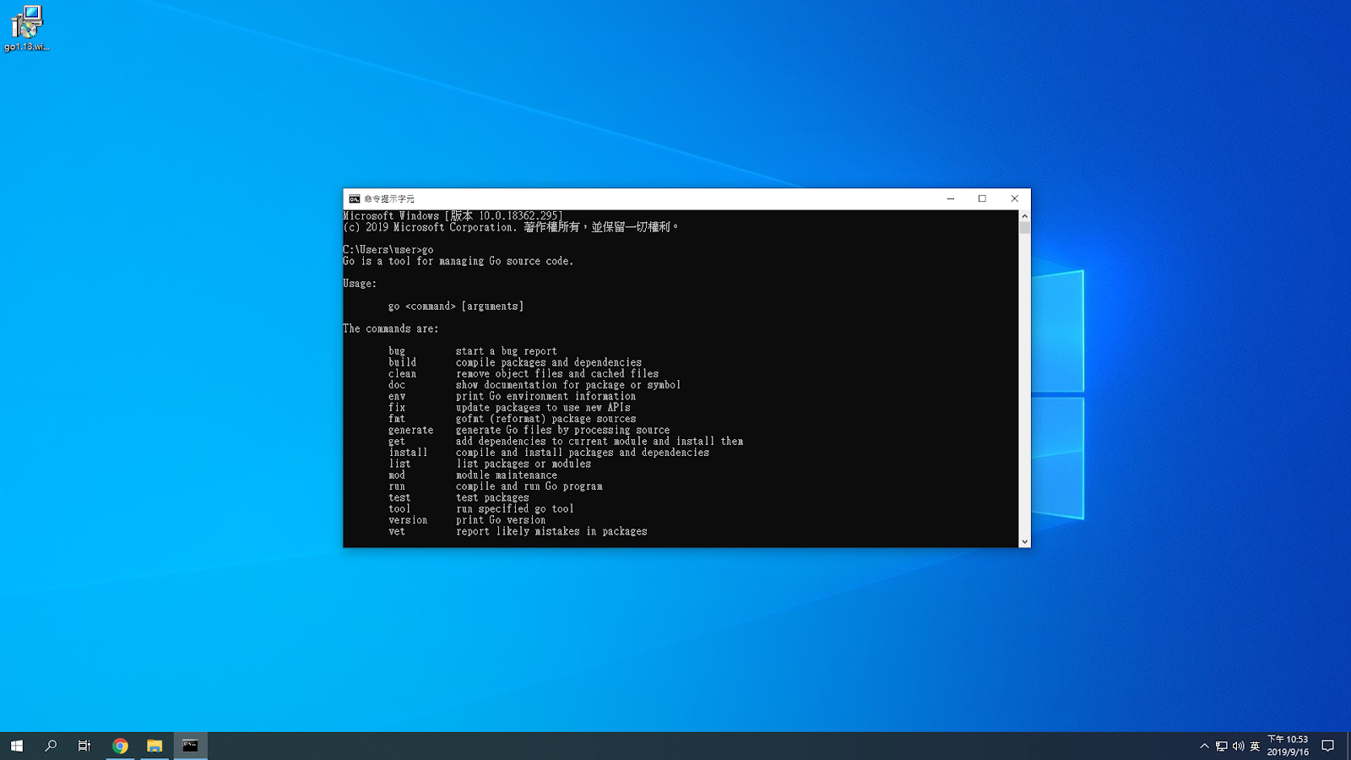Click the 'C:\Users\user>go' prompt line
1351x760 pixels.
[388, 250]
